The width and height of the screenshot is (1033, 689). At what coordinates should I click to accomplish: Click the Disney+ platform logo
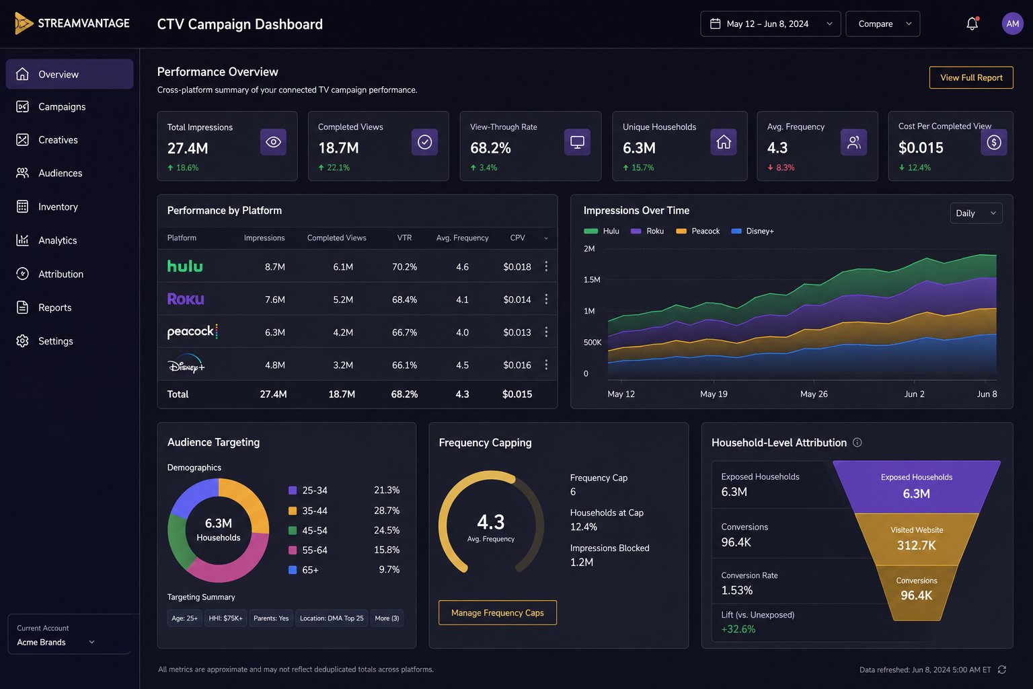[186, 364]
